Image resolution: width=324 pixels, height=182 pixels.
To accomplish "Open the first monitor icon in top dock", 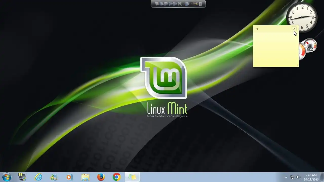I will click(157, 4).
